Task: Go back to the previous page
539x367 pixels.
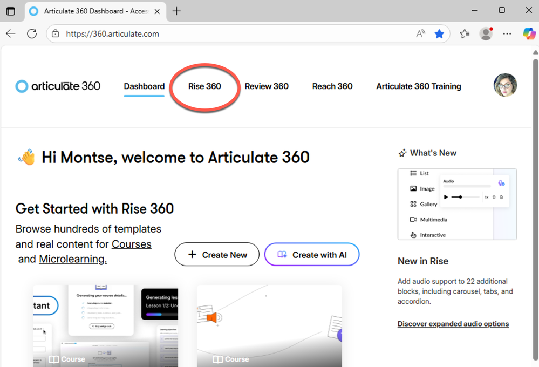Action: [11, 33]
